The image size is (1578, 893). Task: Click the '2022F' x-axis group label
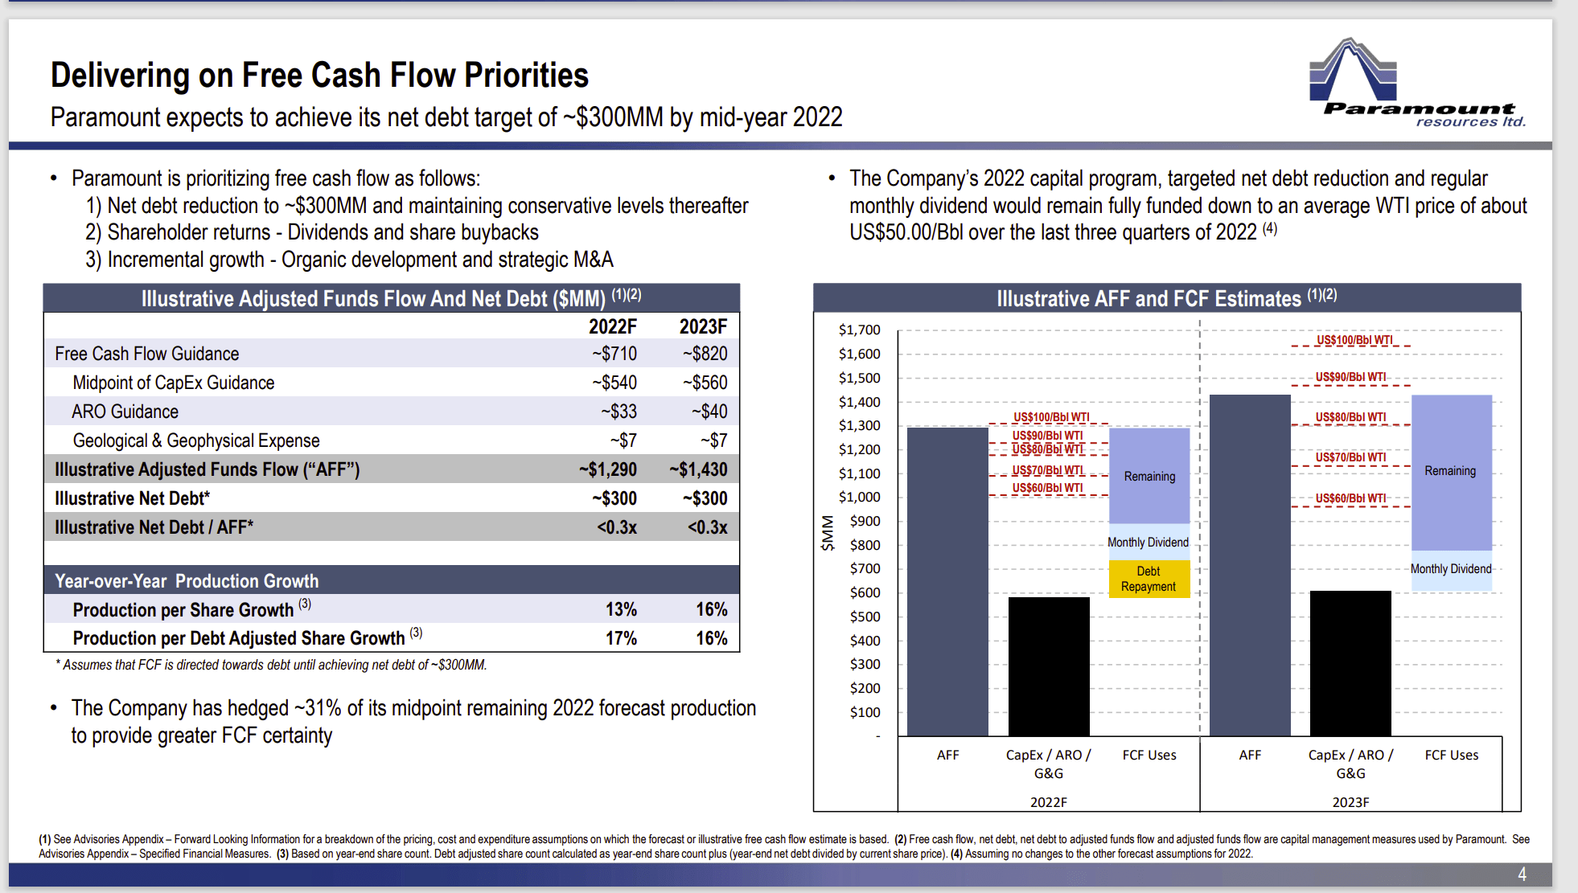(1049, 802)
